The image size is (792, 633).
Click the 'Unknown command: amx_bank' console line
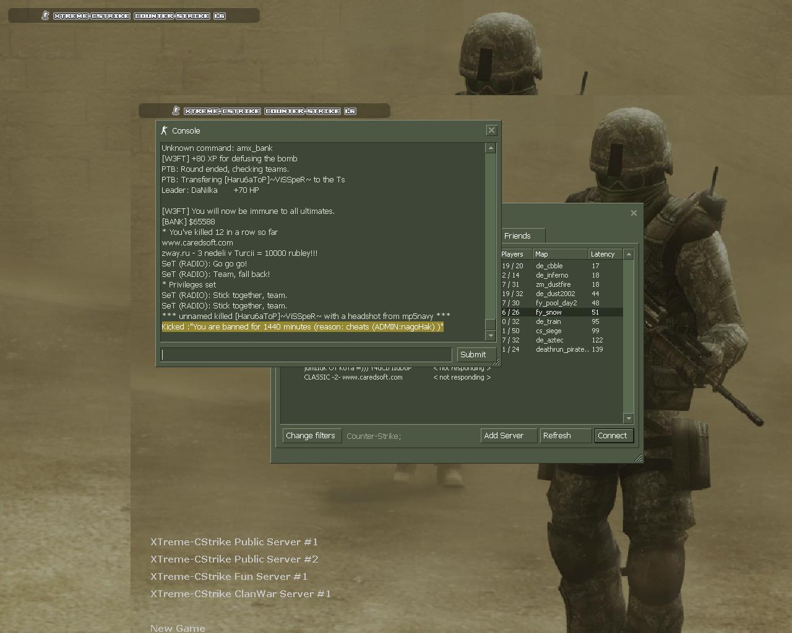pyautogui.click(x=217, y=148)
